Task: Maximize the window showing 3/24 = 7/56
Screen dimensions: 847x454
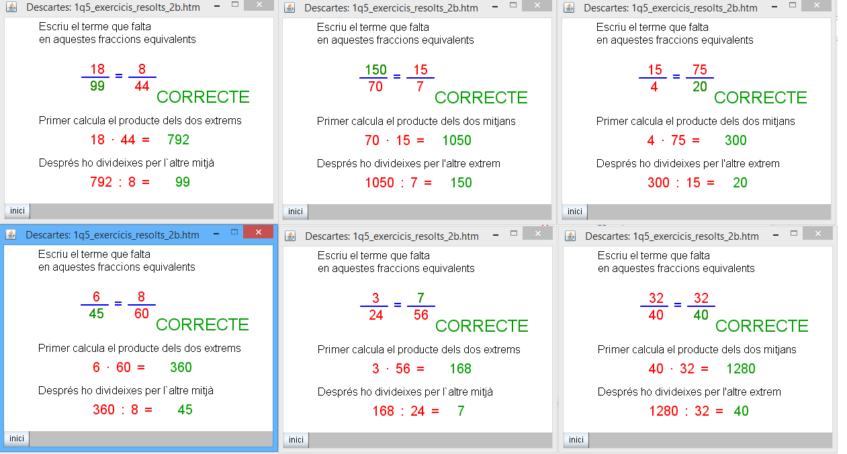Action: [x=514, y=233]
